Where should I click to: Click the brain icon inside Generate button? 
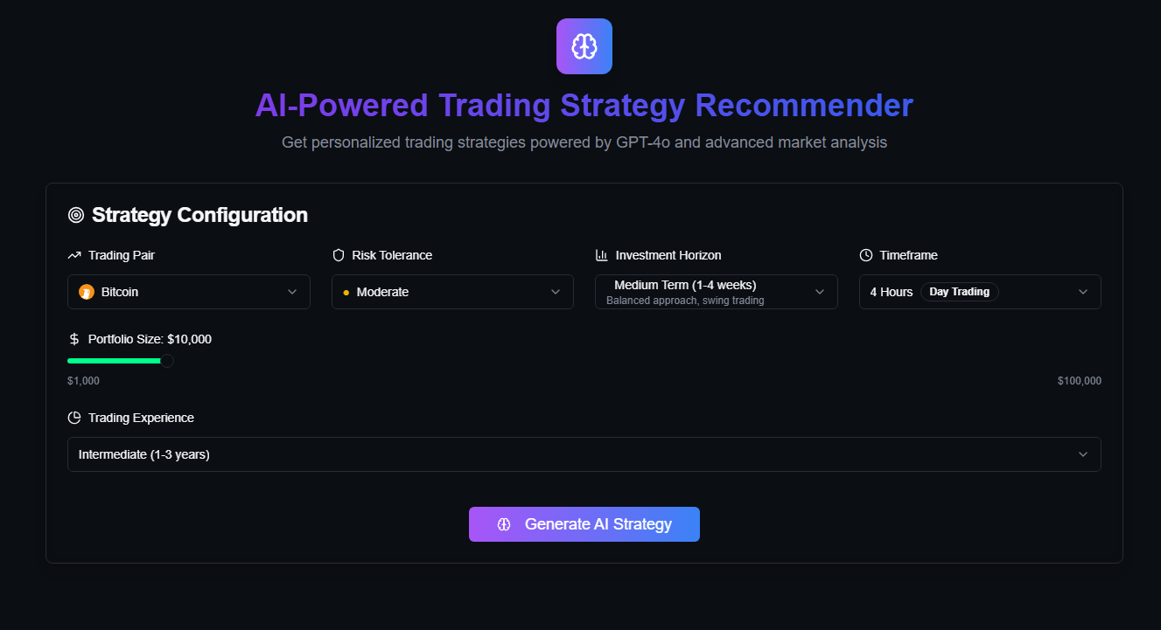[504, 524]
